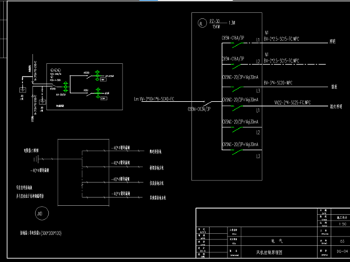Select the 风机控制原理图 drawing title
Viewport: 350px width, 262px height.
click(269, 253)
